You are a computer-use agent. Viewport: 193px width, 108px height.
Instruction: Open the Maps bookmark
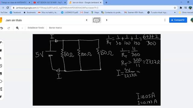[x=95, y=13]
